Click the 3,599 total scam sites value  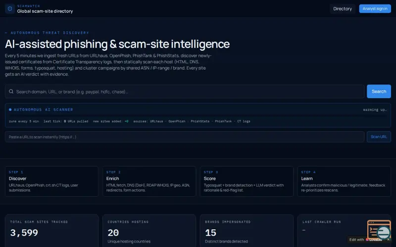pos(24,232)
